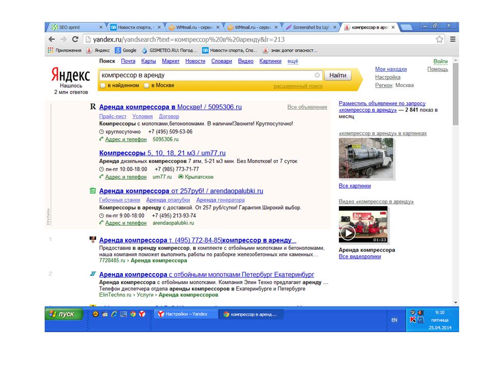This screenshot has width=493, height=369.
Task: Click the page vertical scrollbar thumb
Action: 456,94
